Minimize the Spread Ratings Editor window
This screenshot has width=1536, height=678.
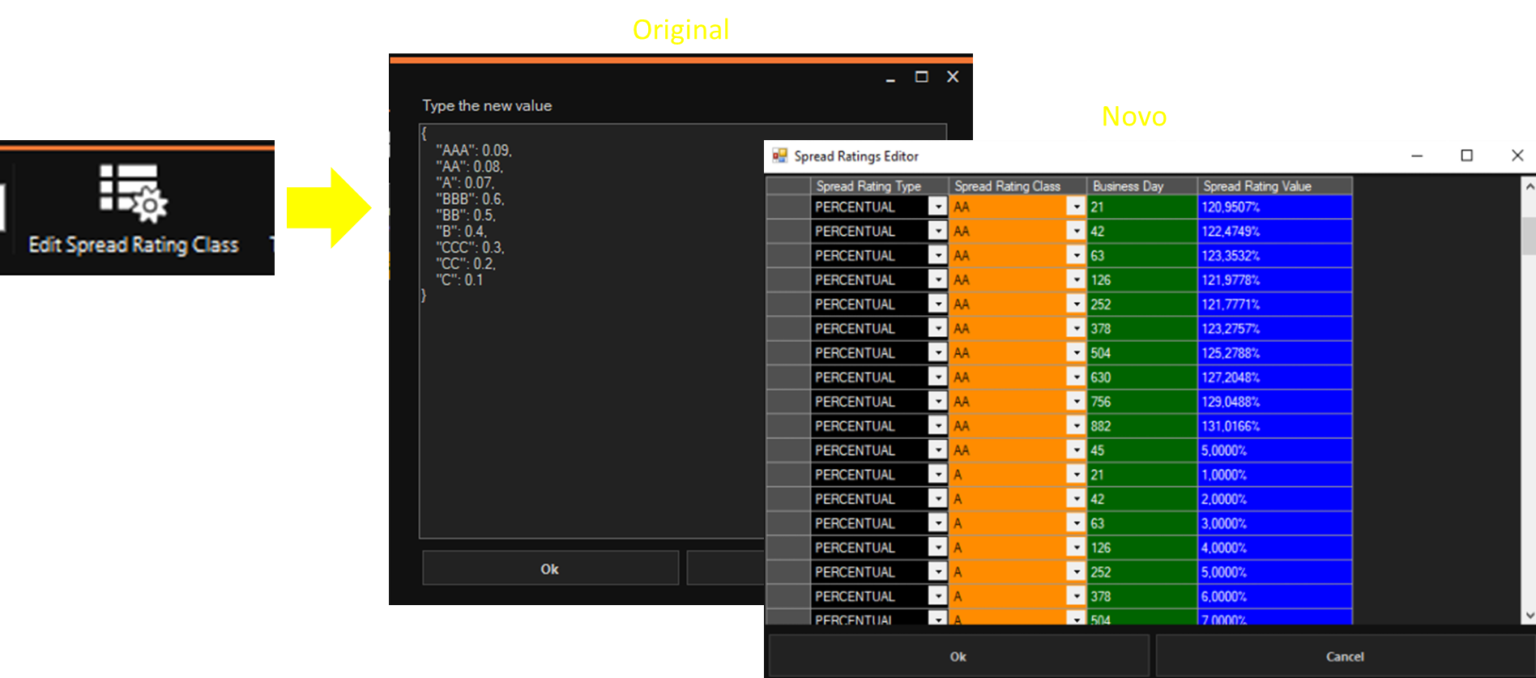click(1417, 156)
